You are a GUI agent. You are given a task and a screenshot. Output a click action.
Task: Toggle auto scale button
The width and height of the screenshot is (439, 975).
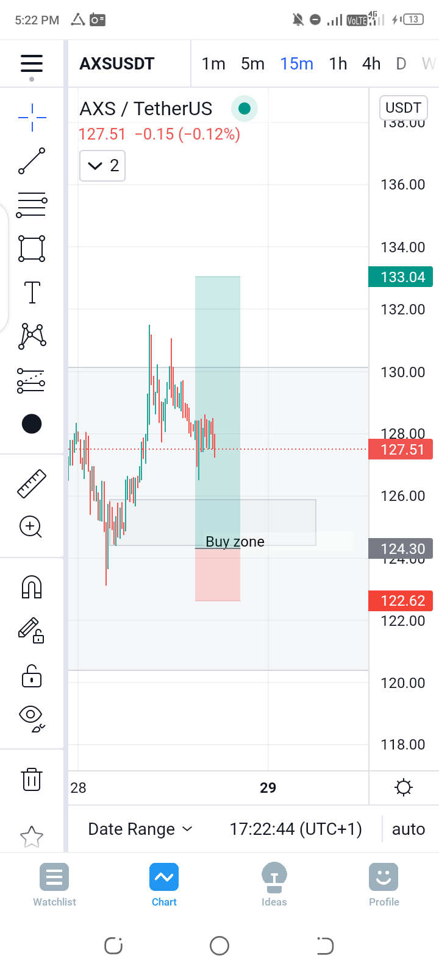pos(409,829)
